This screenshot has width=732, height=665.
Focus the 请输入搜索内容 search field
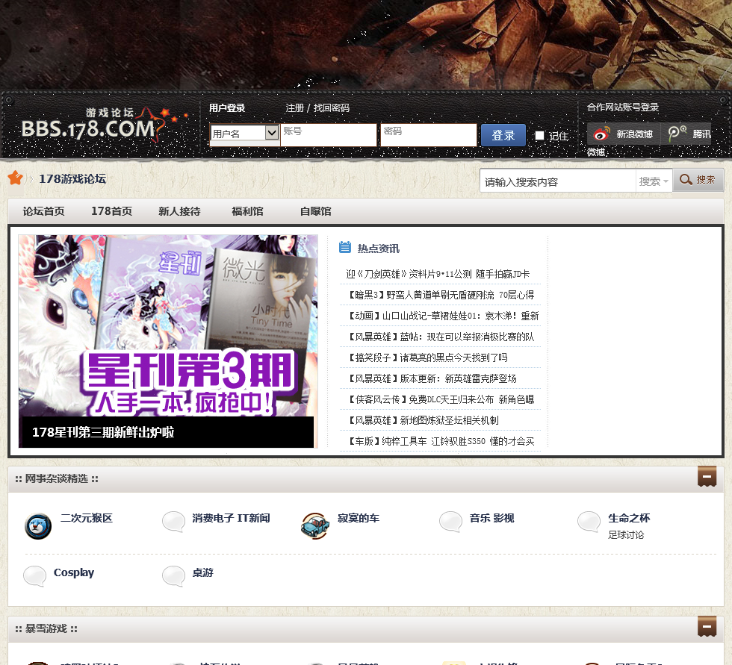click(558, 181)
